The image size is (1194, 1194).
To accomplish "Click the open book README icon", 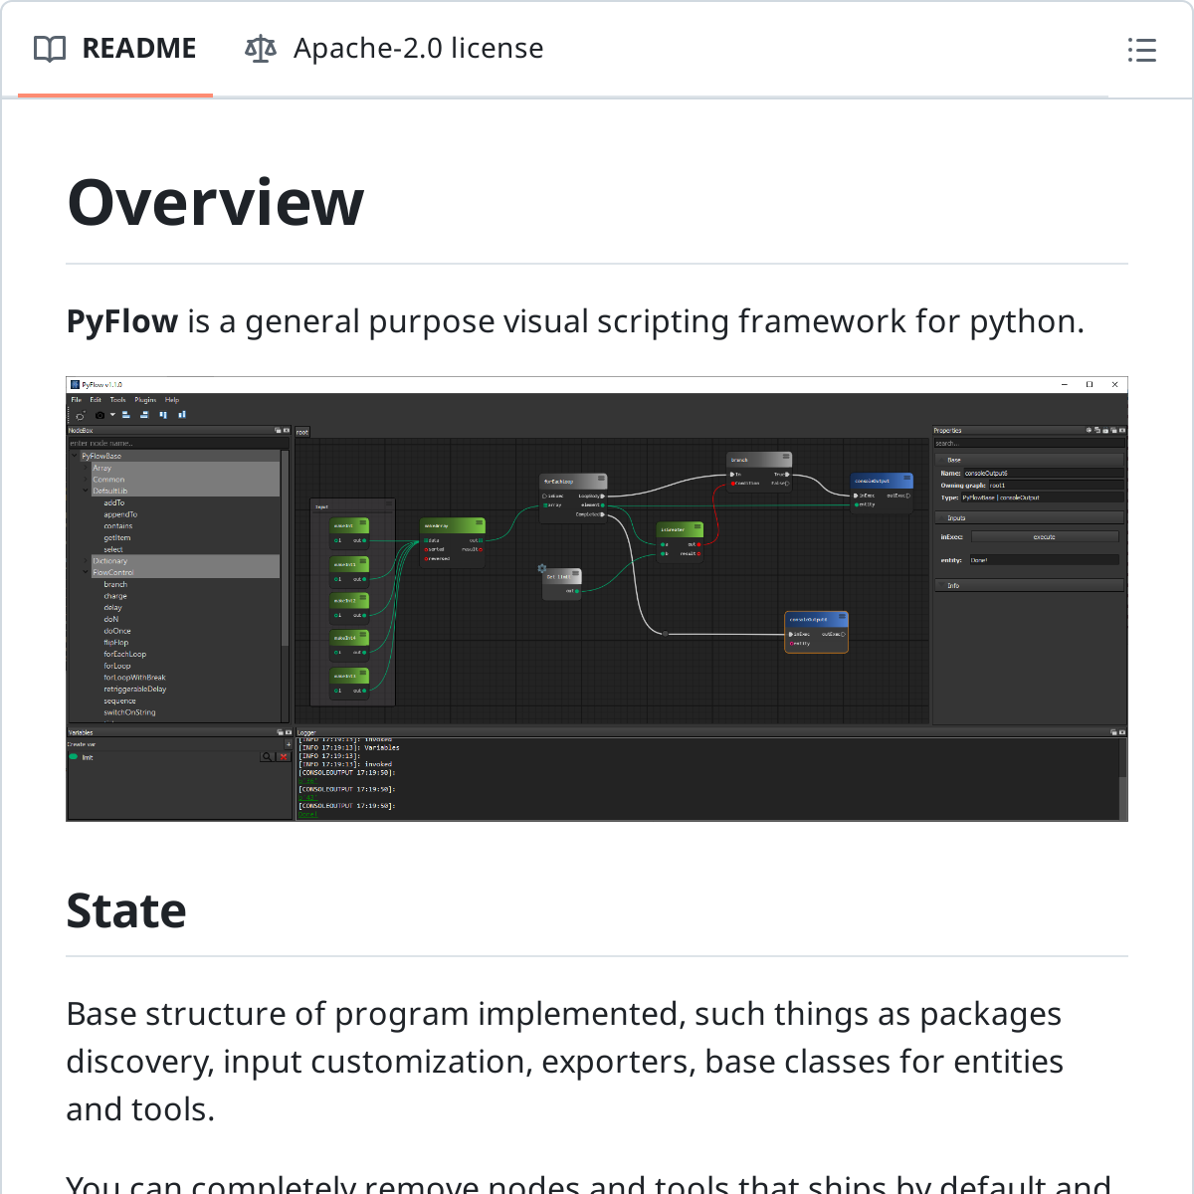I will [x=50, y=49].
